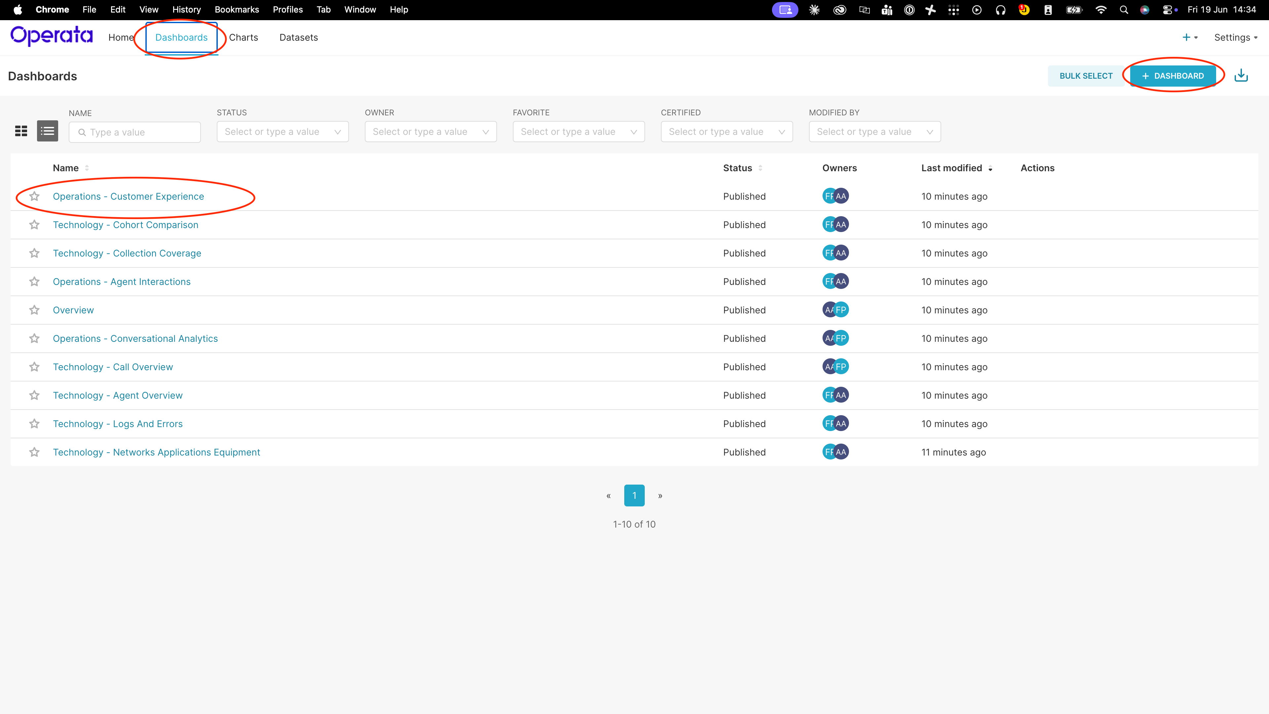This screenshot has height=714, width=1269.
Task: Switch to list view
Action: 47,131
